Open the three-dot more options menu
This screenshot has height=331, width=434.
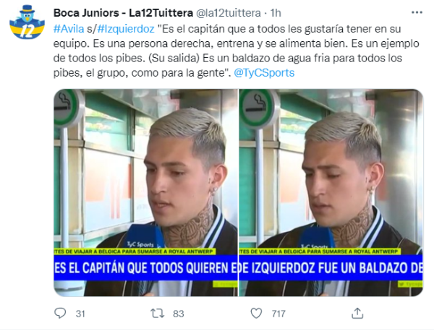(x=417, y=12)
